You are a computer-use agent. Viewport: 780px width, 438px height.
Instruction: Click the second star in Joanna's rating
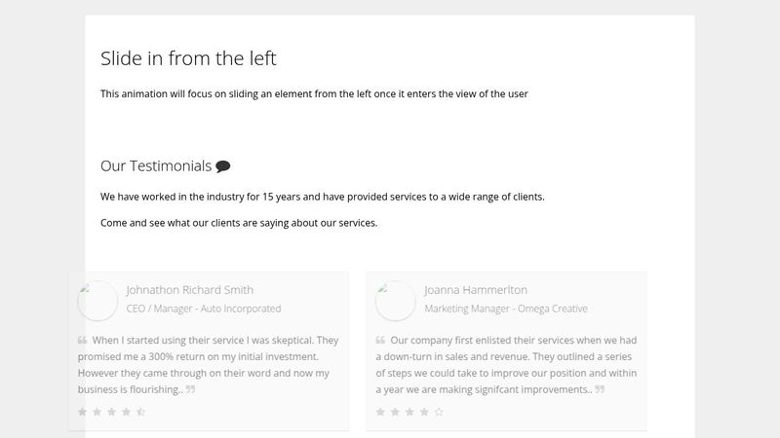pos(395,412)
